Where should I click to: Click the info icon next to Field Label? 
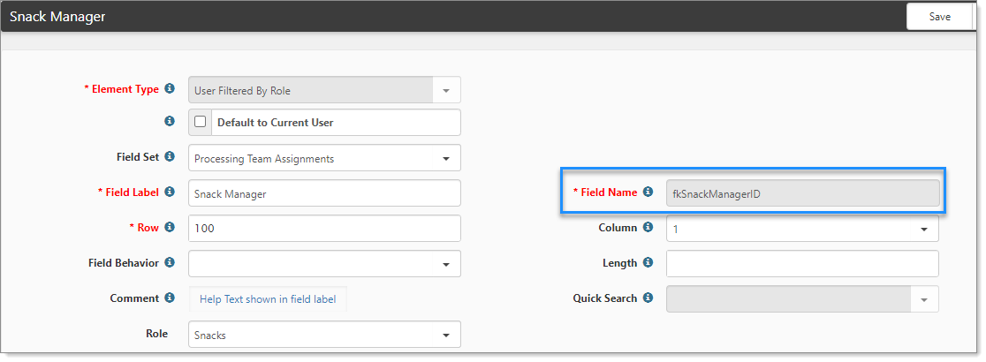[x=169, y=192]
